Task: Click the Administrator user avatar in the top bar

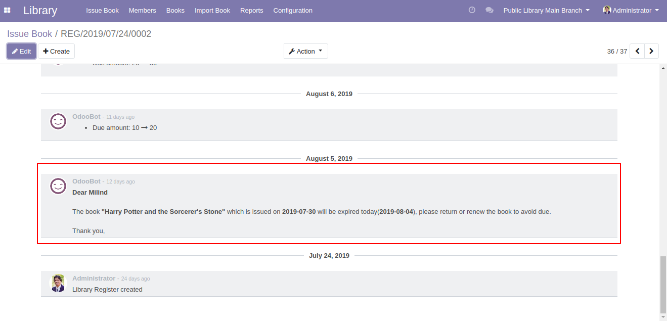Action: click(607, 10)
